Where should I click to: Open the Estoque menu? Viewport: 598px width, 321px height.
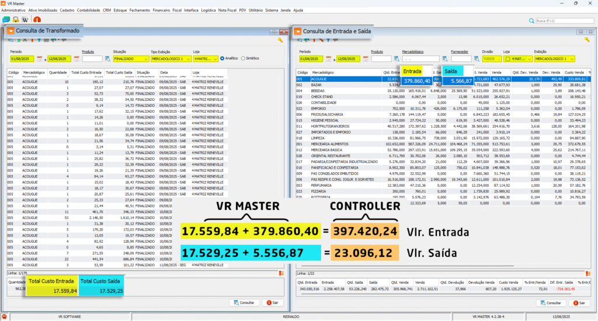click(120, 11)
